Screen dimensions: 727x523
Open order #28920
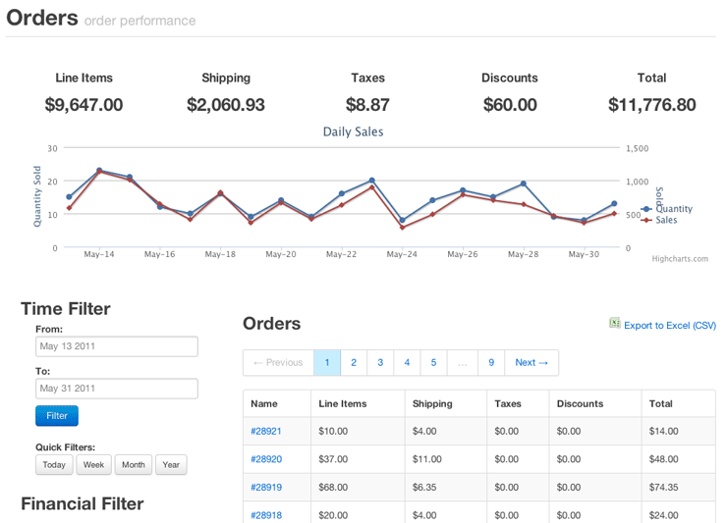pos(266,459)
